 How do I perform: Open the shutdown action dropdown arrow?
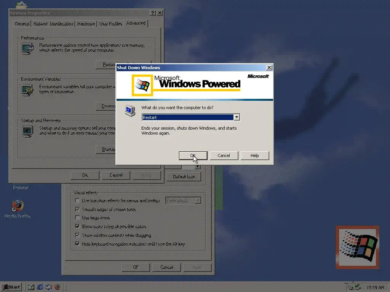click(x=237, y=117)
